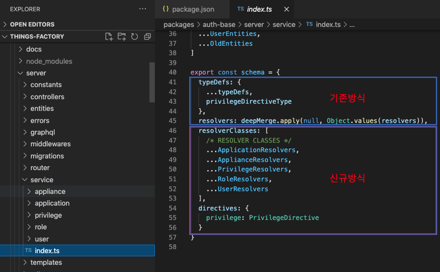
Task: Collapse the server folder
Action: click(x=77, y=73)
